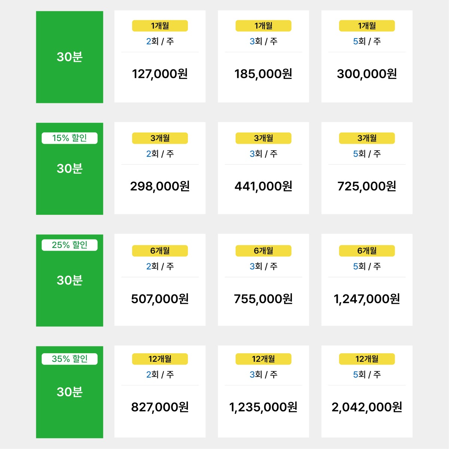449x449 pixels.
Task: Select the 1개월 2회/주 127,000원 plan
Action: [x=160, y=56]
